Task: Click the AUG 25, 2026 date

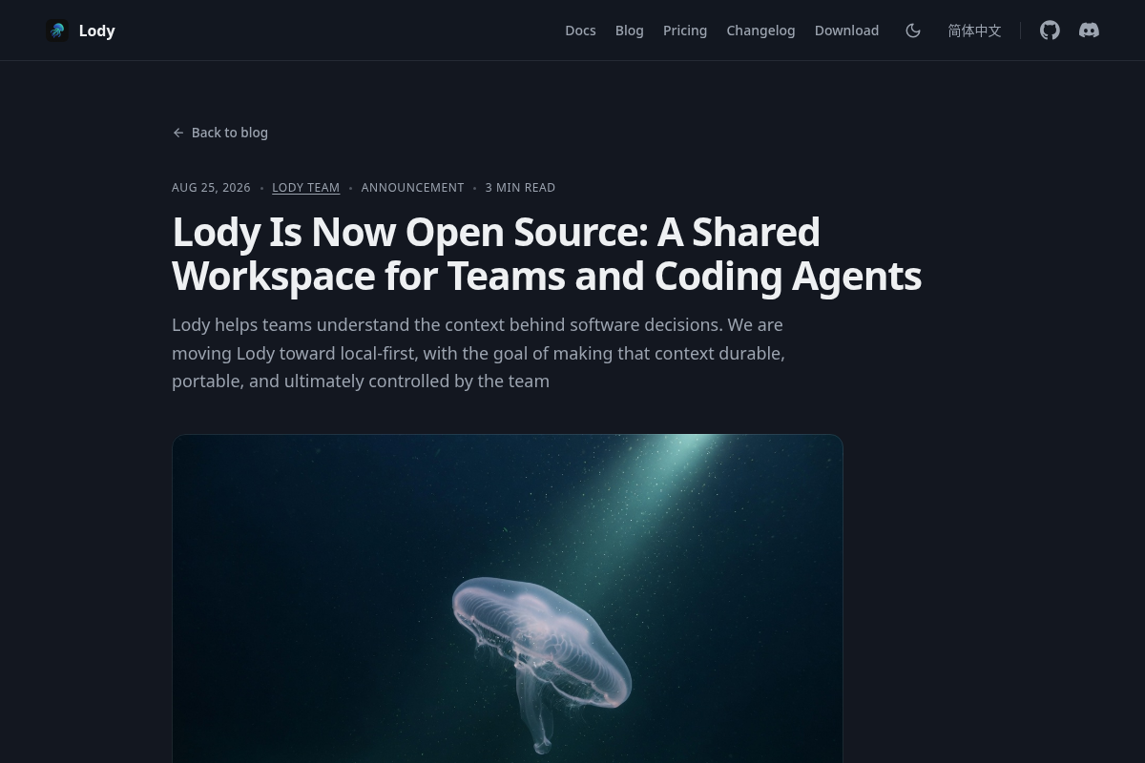Action: pos(211,188)
